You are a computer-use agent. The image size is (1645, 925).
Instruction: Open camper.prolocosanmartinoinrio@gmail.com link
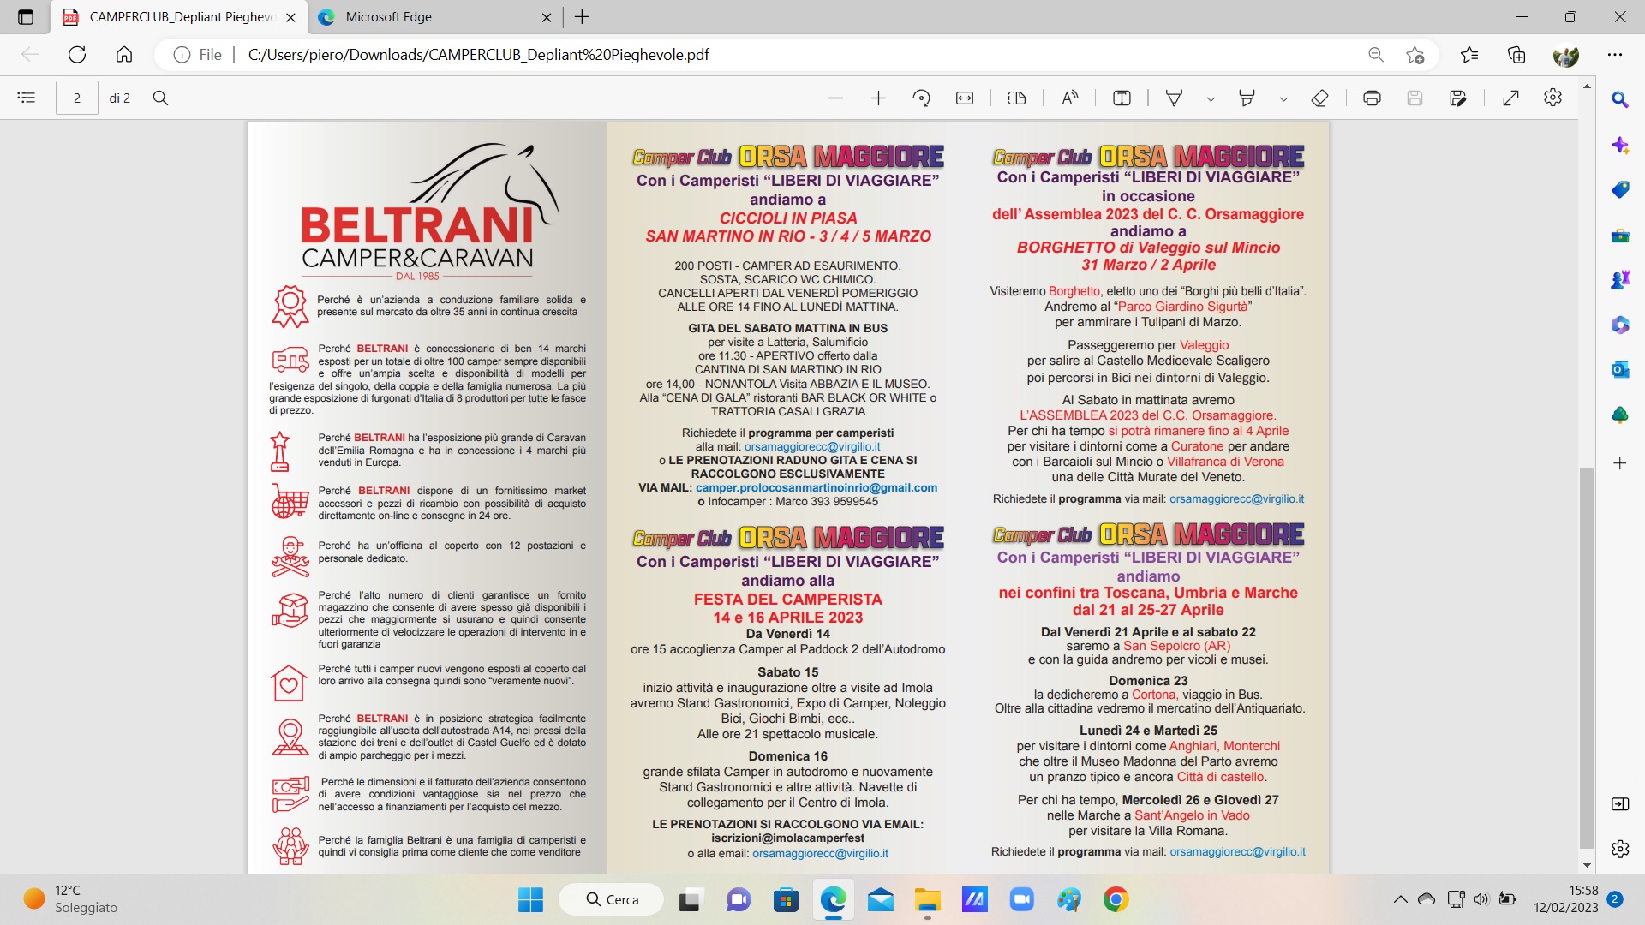point(817,487)
